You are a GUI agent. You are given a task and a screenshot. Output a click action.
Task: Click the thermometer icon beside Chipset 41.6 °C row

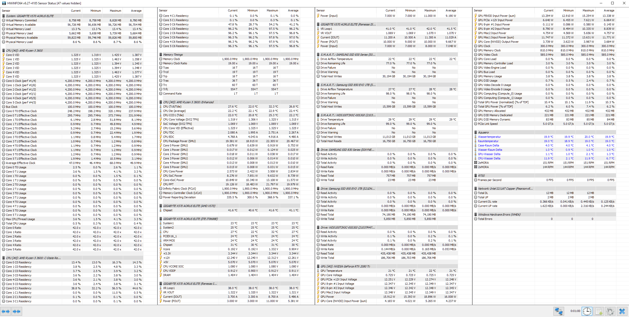pos(161,210)
